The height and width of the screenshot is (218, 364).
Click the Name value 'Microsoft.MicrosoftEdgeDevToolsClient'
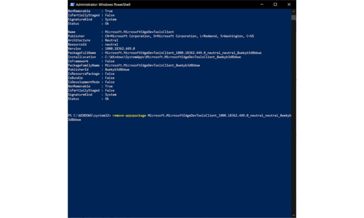139,32
